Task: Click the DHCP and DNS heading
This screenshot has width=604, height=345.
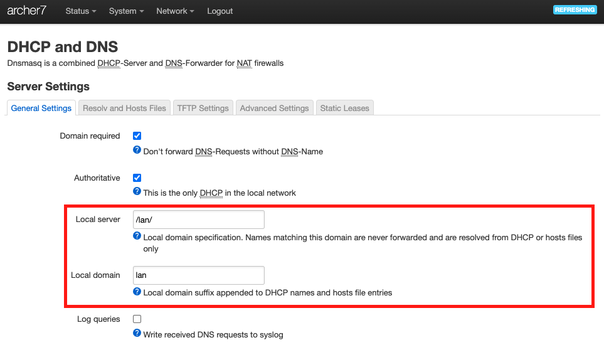Action: 63,46
